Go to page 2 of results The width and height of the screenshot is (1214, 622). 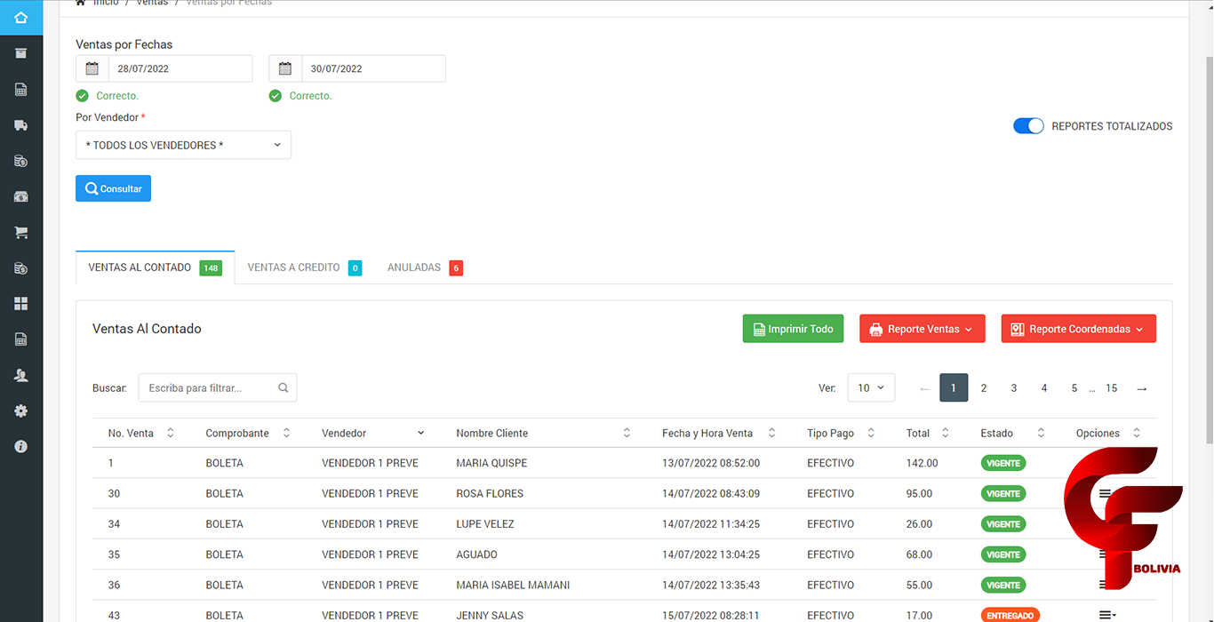point(984,388)
